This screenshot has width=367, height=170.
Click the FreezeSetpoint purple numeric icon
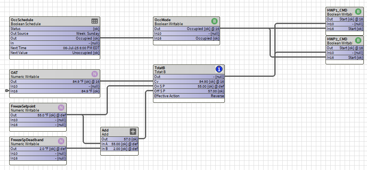point(61,108)
